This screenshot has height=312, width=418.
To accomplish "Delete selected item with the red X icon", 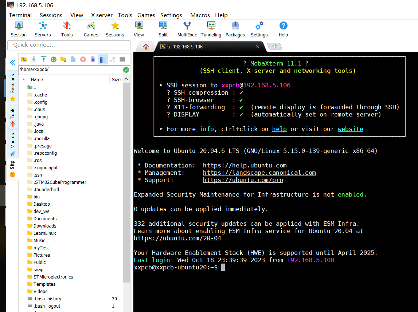I will 83,59.
